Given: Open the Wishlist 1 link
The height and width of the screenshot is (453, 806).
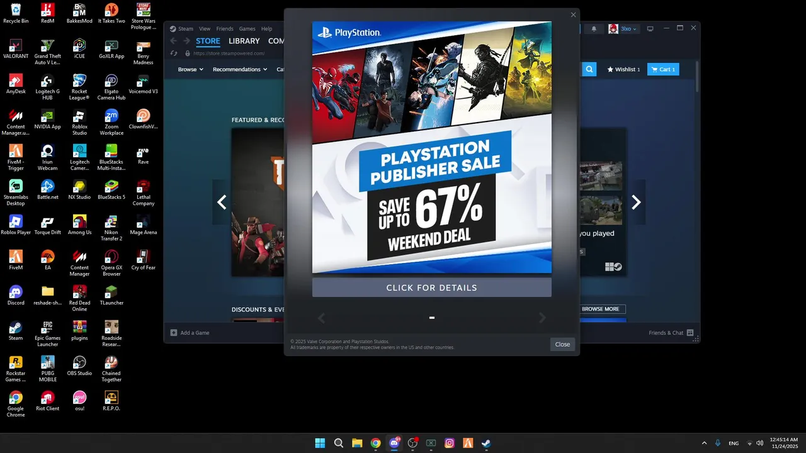Looking at the screenshot, I should click(x=623, y=69).
